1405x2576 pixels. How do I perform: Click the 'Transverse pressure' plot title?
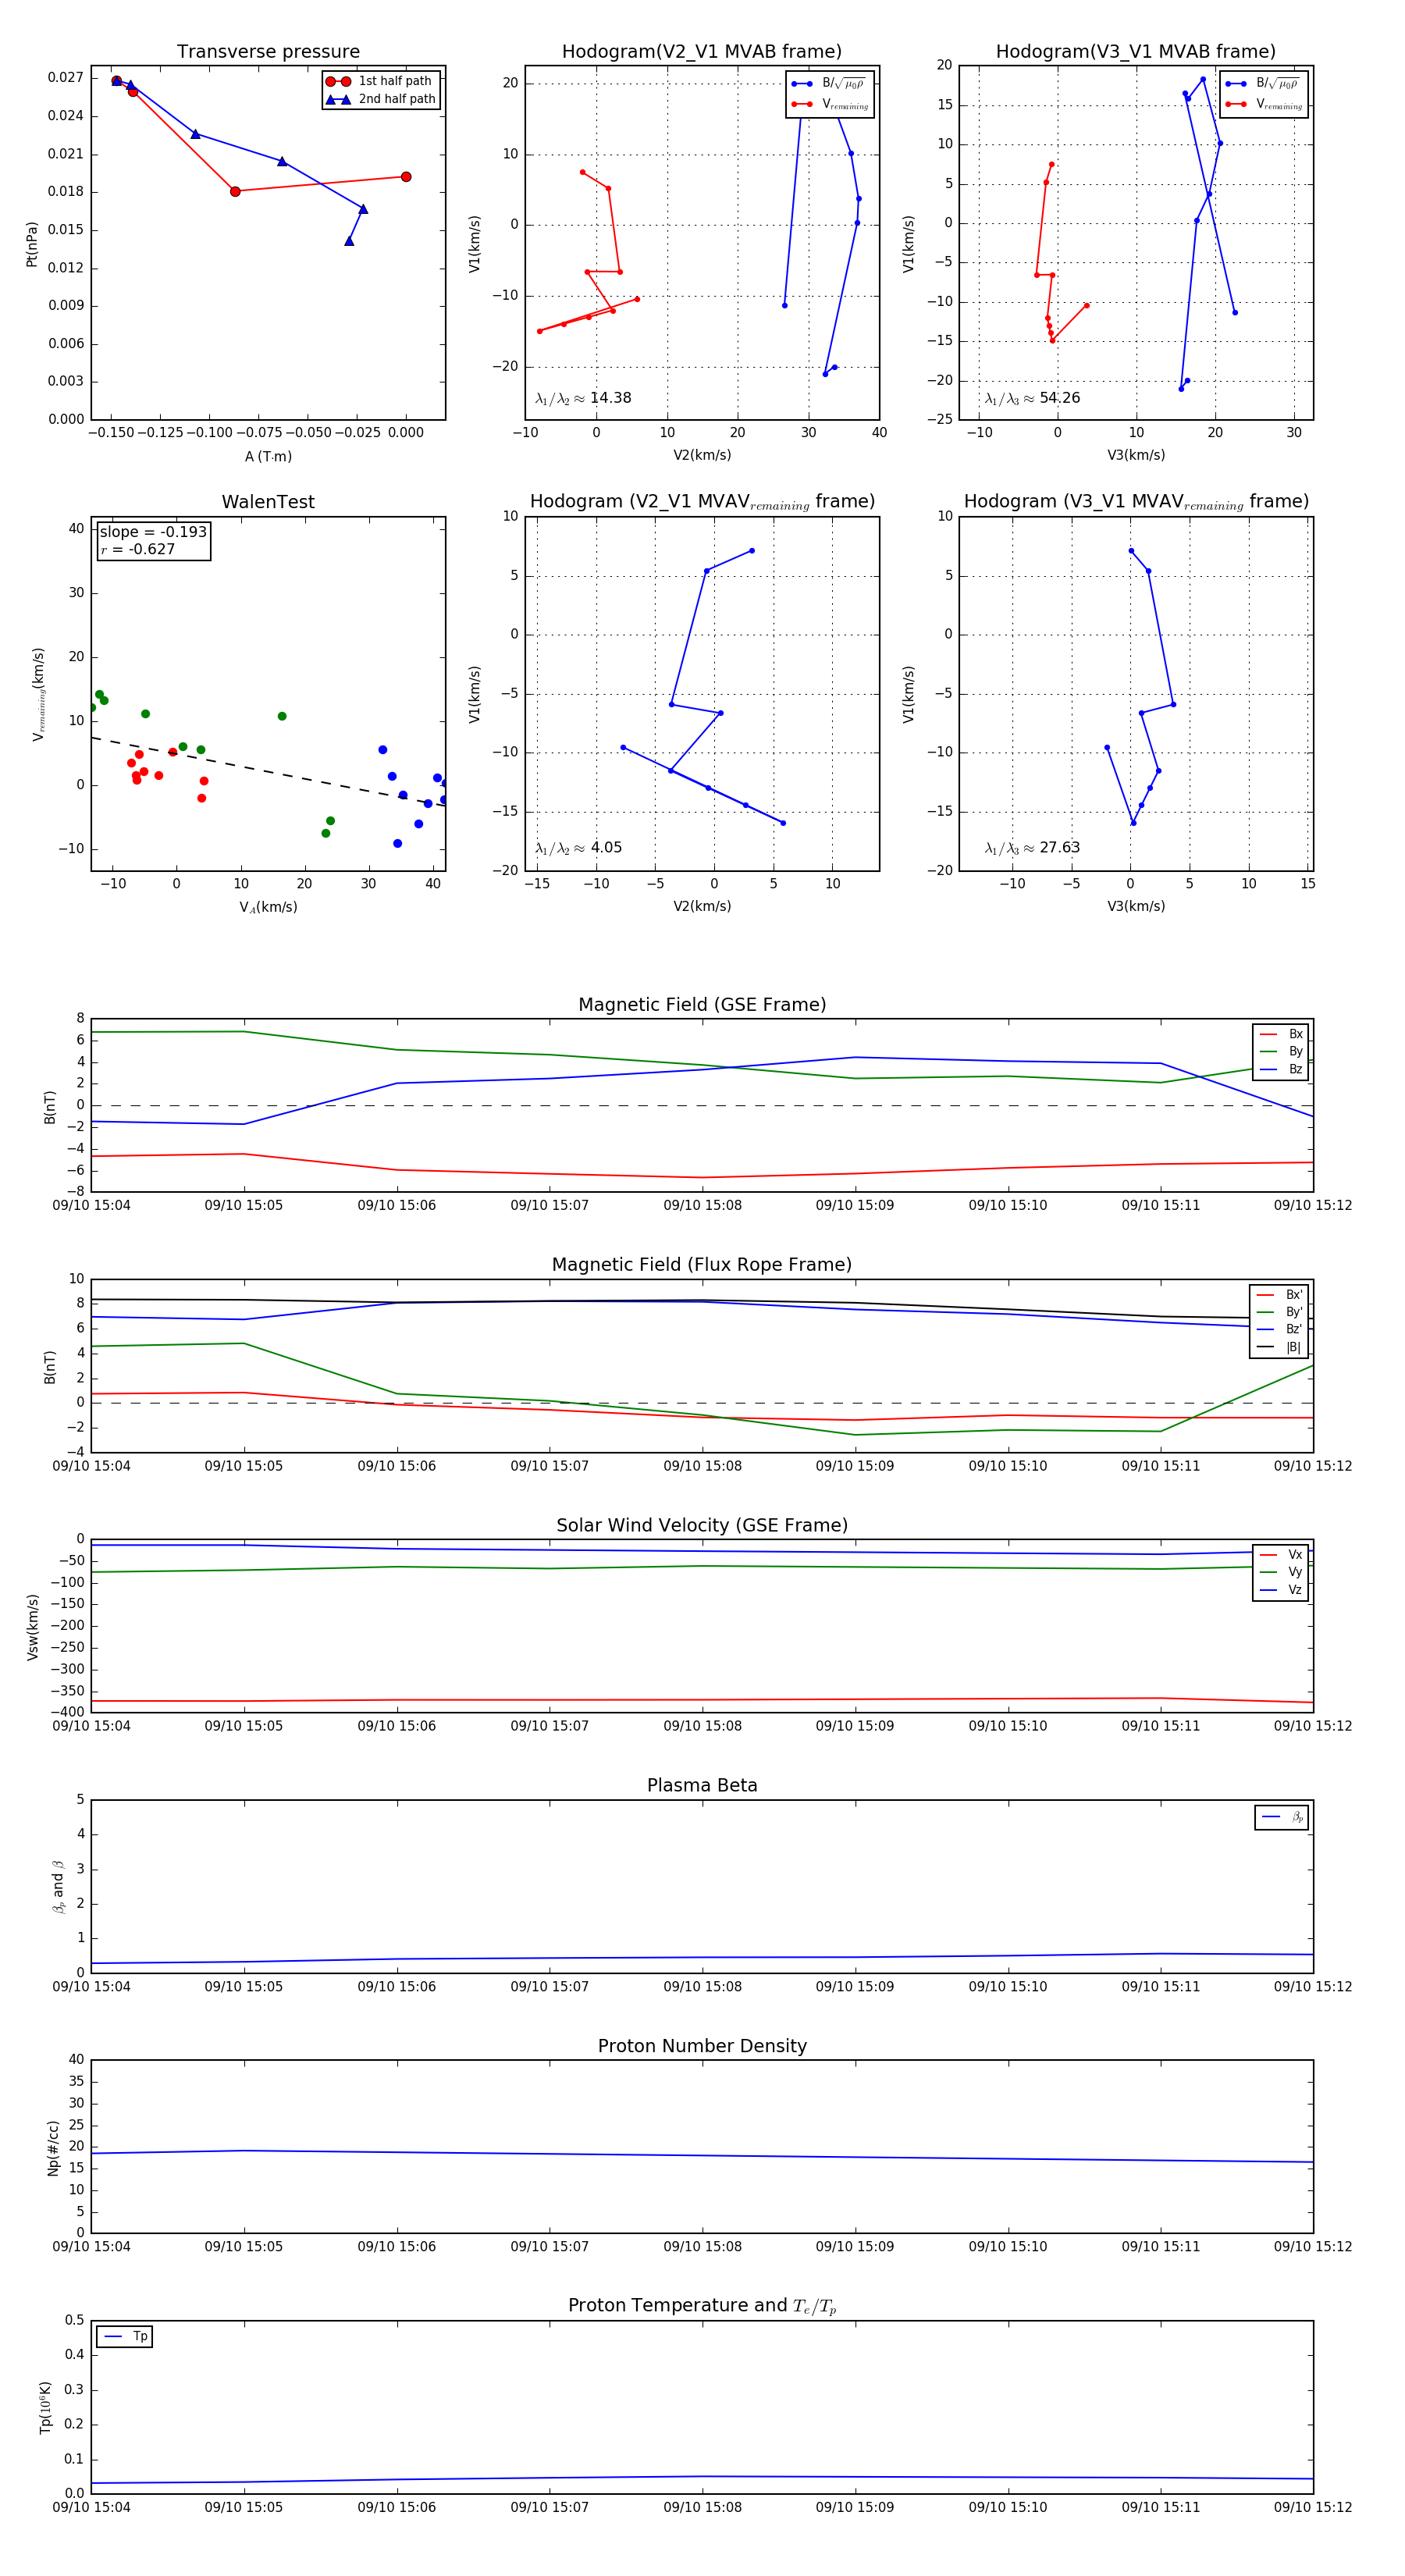click(268, 52)
